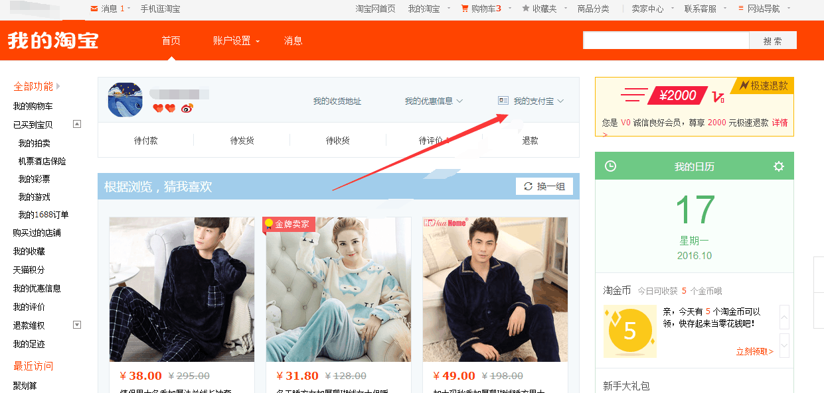Expand the 退款维权 section toggle
Image resolution: width=824 pixels, height=393 pixels.
pos(77,325)
